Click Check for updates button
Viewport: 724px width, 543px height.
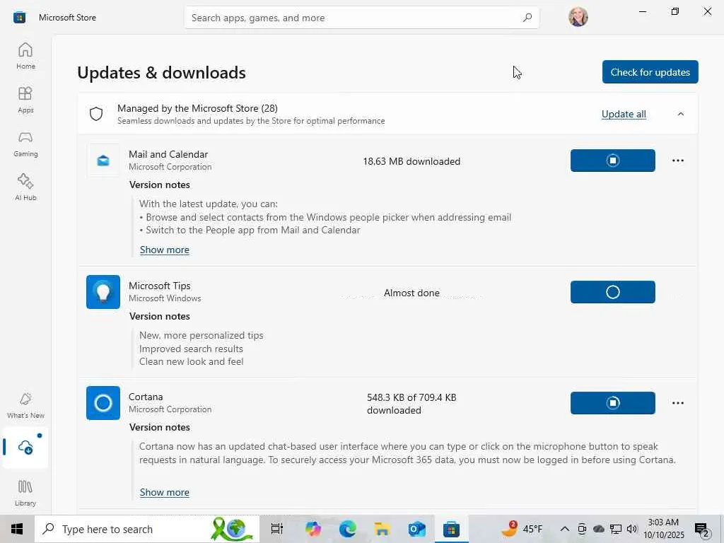click(650, 72)
